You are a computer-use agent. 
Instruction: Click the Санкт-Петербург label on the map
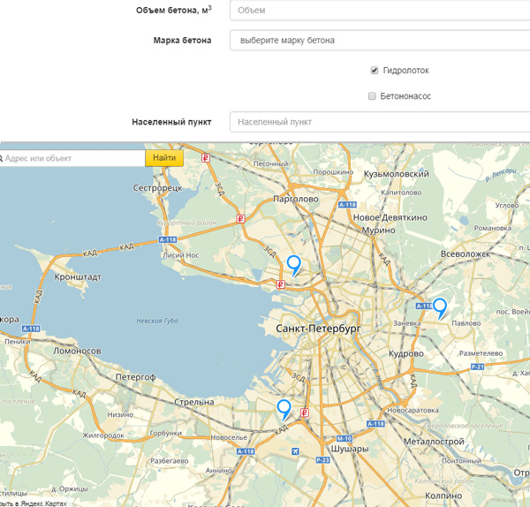click(x=318, y=329)
